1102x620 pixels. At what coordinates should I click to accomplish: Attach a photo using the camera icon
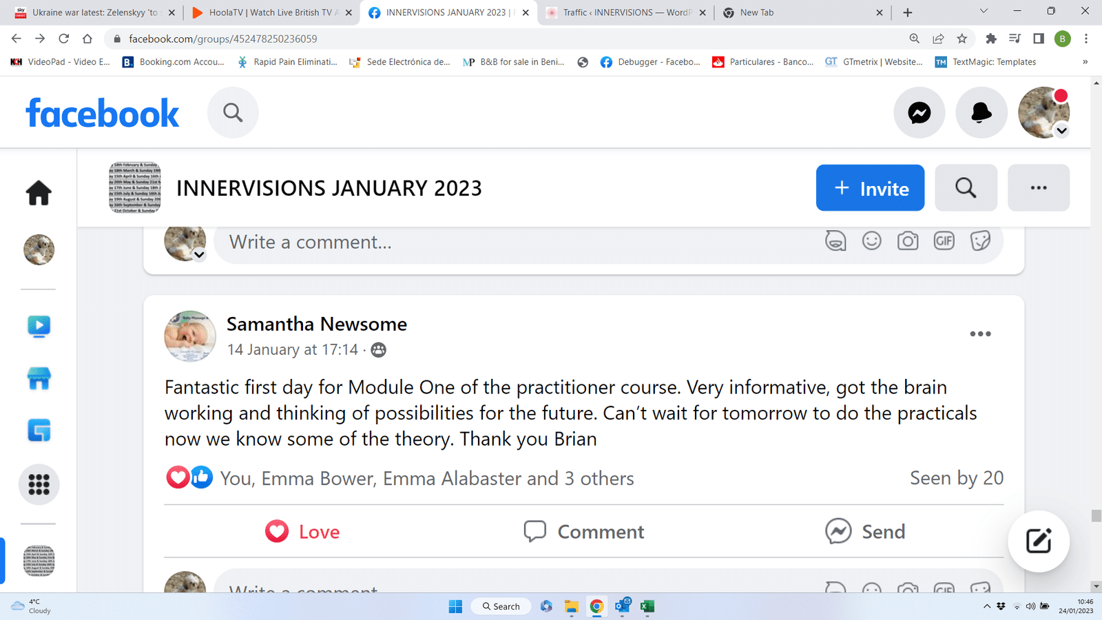pyautogui.click(x=907, y=241)
